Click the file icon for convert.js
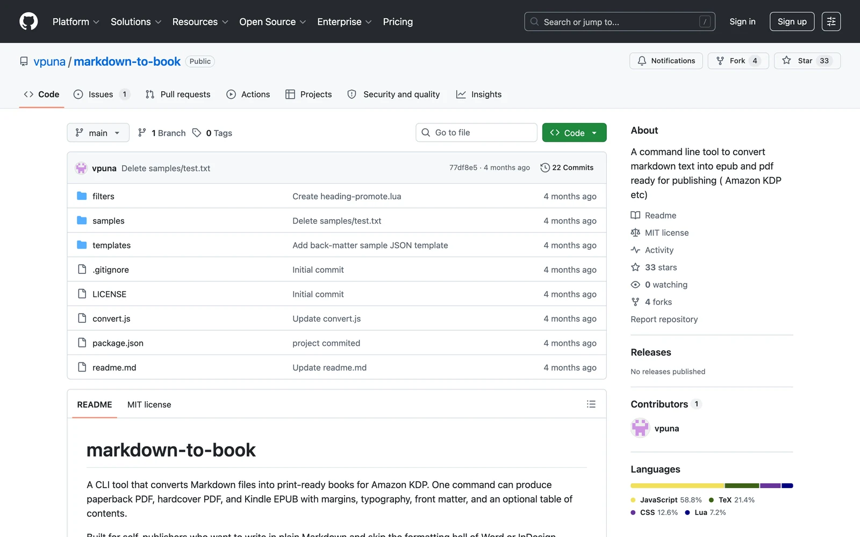 pyautogui.click(x=82, y=318)
